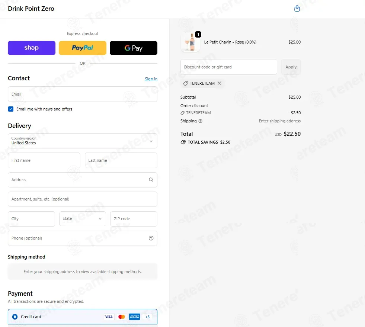
Task: Focus the First name field
Action: [x=44, y=160]
